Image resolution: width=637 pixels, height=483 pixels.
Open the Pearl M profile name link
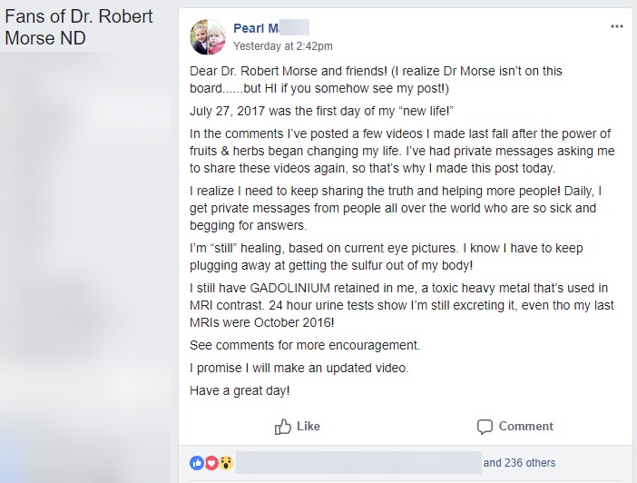point(270,28)
